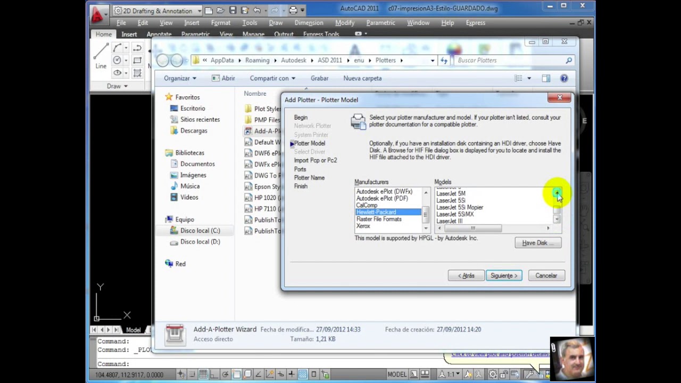Viewport: 681px width, 383px height.
Task: Toggle Quick Properties in the status bar
Action: tap(314, 374)
